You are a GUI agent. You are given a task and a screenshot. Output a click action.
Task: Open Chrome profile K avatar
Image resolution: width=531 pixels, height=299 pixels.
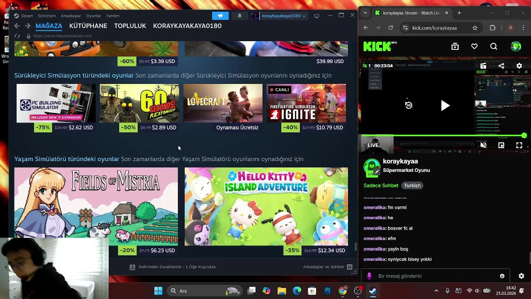tap(511, 28)
